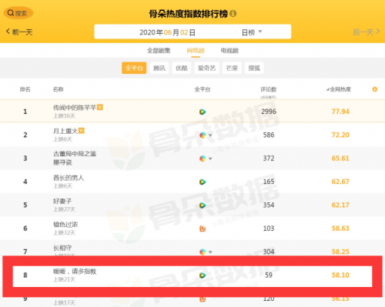Expand platform list arrow for 月上重火
Image resolution: width=385 pixels, height=307 pixels.
pyautogui.click(x=210, y=135)
